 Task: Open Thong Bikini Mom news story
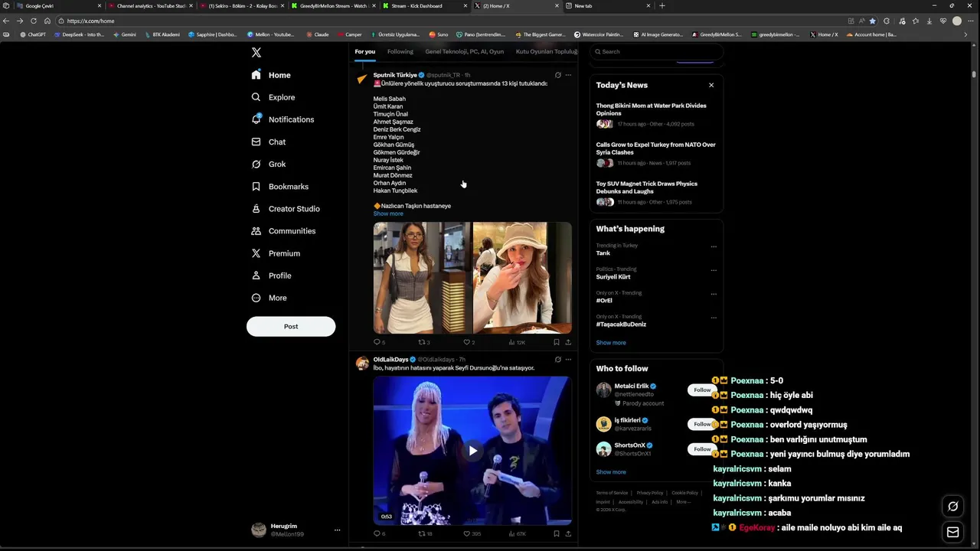656,116
